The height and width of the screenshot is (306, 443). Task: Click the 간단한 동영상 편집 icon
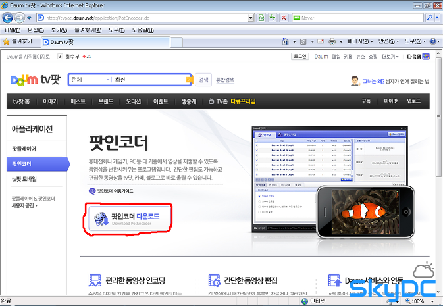(214, 280)
